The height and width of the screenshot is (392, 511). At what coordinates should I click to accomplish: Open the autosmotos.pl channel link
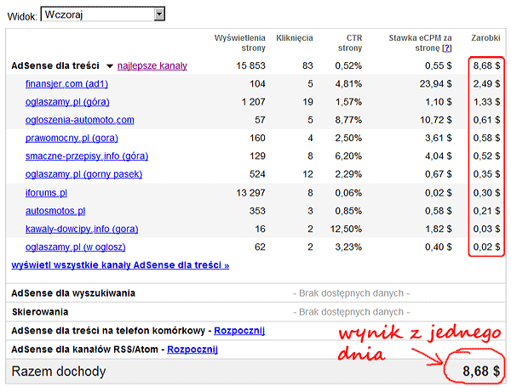pos(55,211)
